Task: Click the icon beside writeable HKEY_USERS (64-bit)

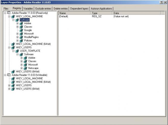Action: click(13, 89)
